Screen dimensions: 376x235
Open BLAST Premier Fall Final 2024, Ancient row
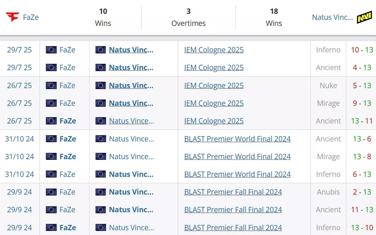coord(233,210)
